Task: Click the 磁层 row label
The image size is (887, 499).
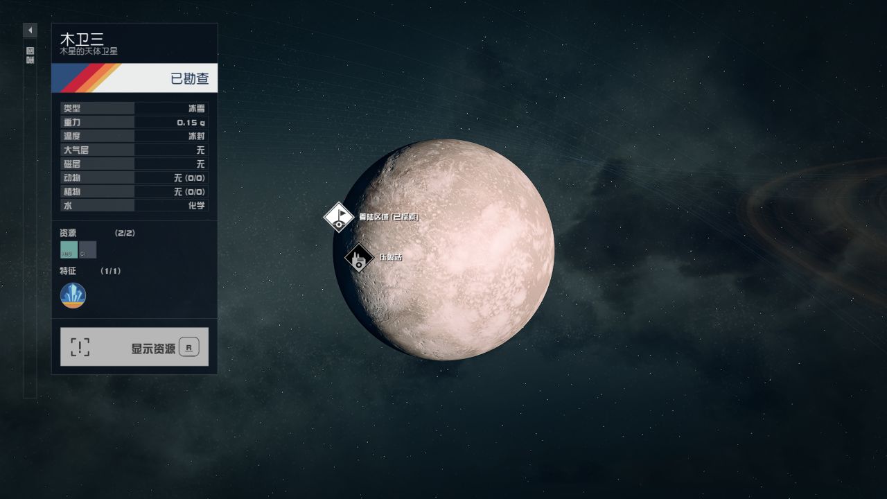Action: tap(71, 164)
